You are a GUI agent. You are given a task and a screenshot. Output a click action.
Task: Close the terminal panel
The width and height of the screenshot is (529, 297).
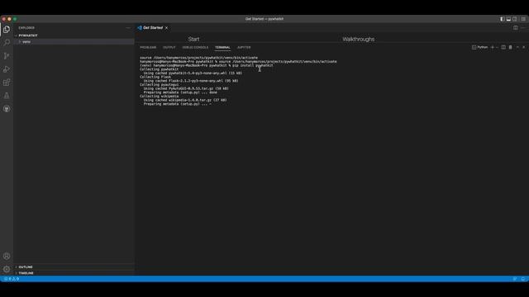[x=523, y=48]
